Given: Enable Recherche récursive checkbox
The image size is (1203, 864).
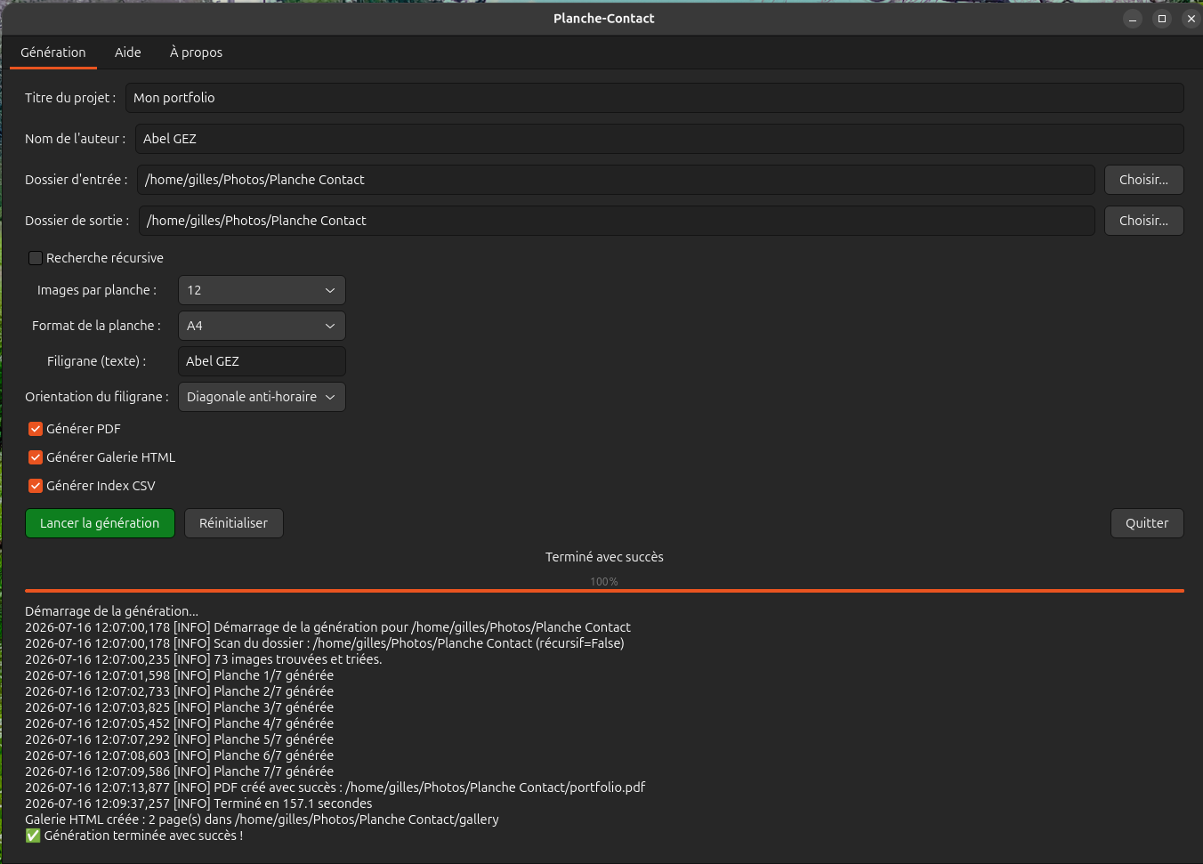Looking at the screenshot, I should [x=36, y=258].
